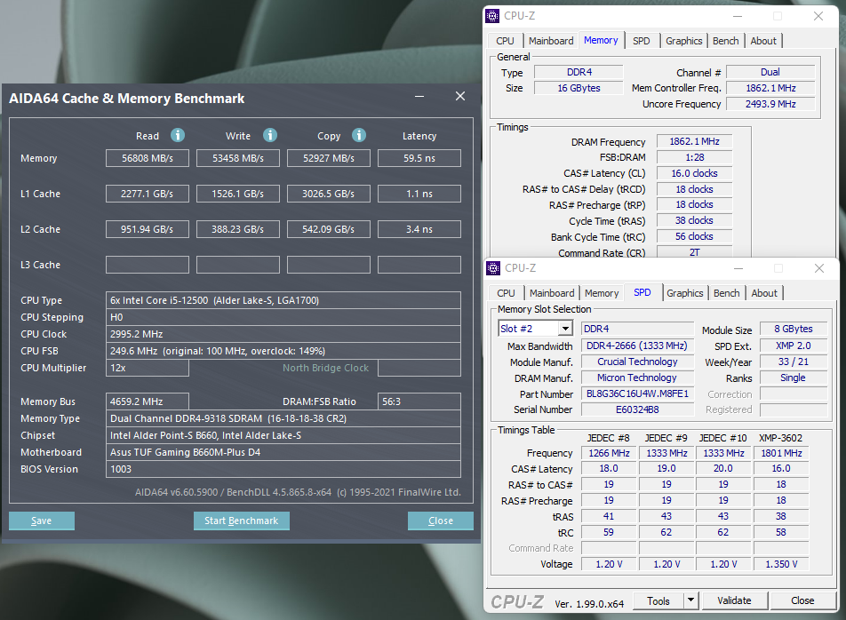
Task: Click Close button in AIDA64 benchmark
Action: click(x=440, y=521)
